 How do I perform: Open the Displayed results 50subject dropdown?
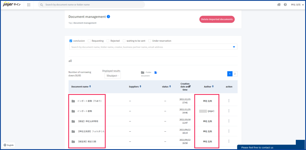(113, 76)
